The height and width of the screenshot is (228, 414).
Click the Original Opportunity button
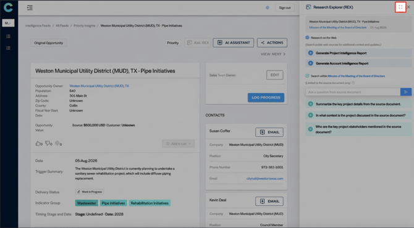point(49,43)
